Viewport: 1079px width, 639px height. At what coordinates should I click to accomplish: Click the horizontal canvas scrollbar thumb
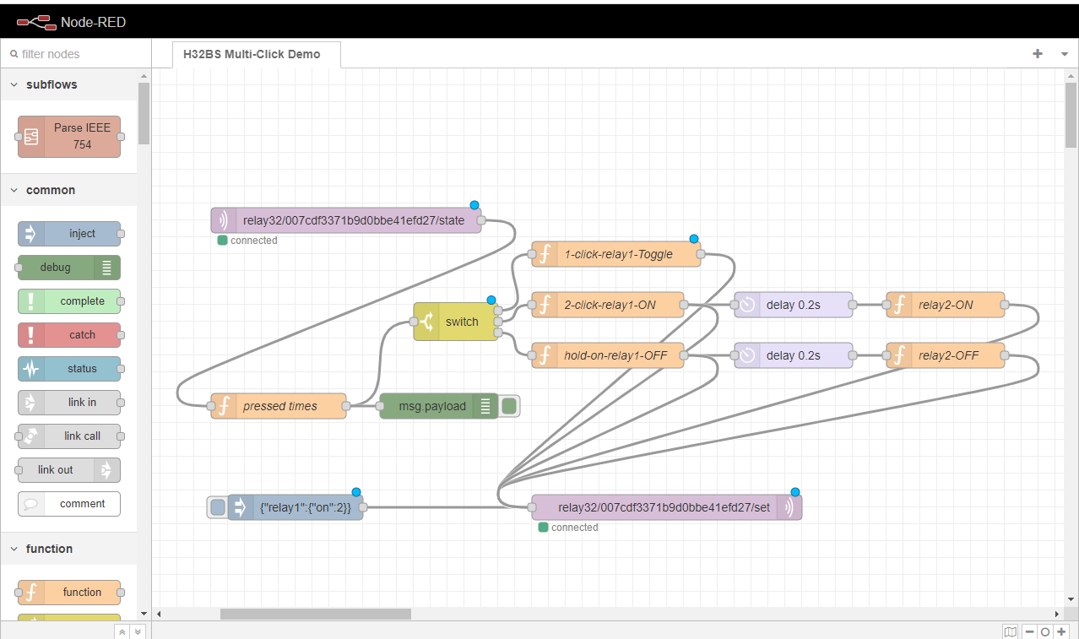coord(315,615)
